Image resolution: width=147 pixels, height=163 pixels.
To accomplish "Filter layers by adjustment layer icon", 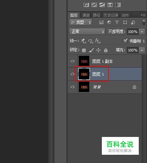I will (x=109, y=22).
